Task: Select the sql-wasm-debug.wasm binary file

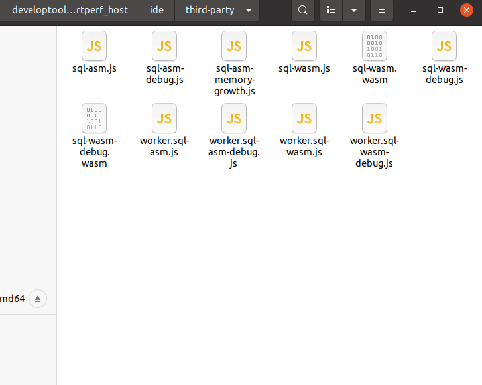Action: point(94,117)
